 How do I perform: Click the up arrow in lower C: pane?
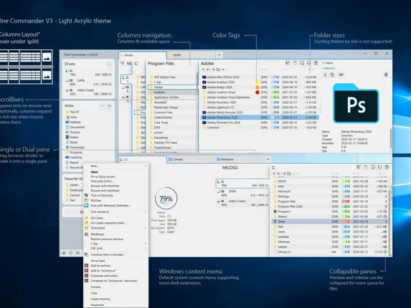[274, 174]
